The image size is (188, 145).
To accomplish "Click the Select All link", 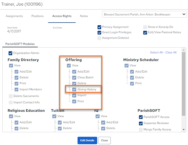I will pos(156,52).
